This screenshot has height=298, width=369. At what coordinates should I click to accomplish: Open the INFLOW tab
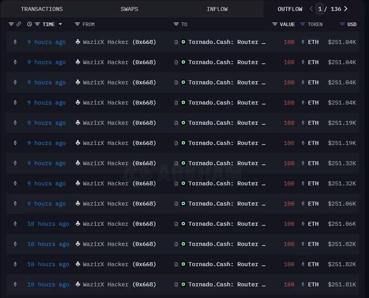click(217, 9)
